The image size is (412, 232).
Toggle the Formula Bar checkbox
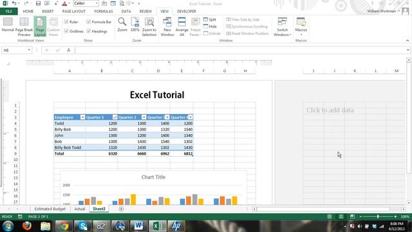89,22
